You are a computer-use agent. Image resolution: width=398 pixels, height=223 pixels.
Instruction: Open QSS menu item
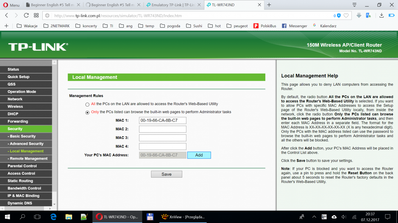(x=26, y=84)
